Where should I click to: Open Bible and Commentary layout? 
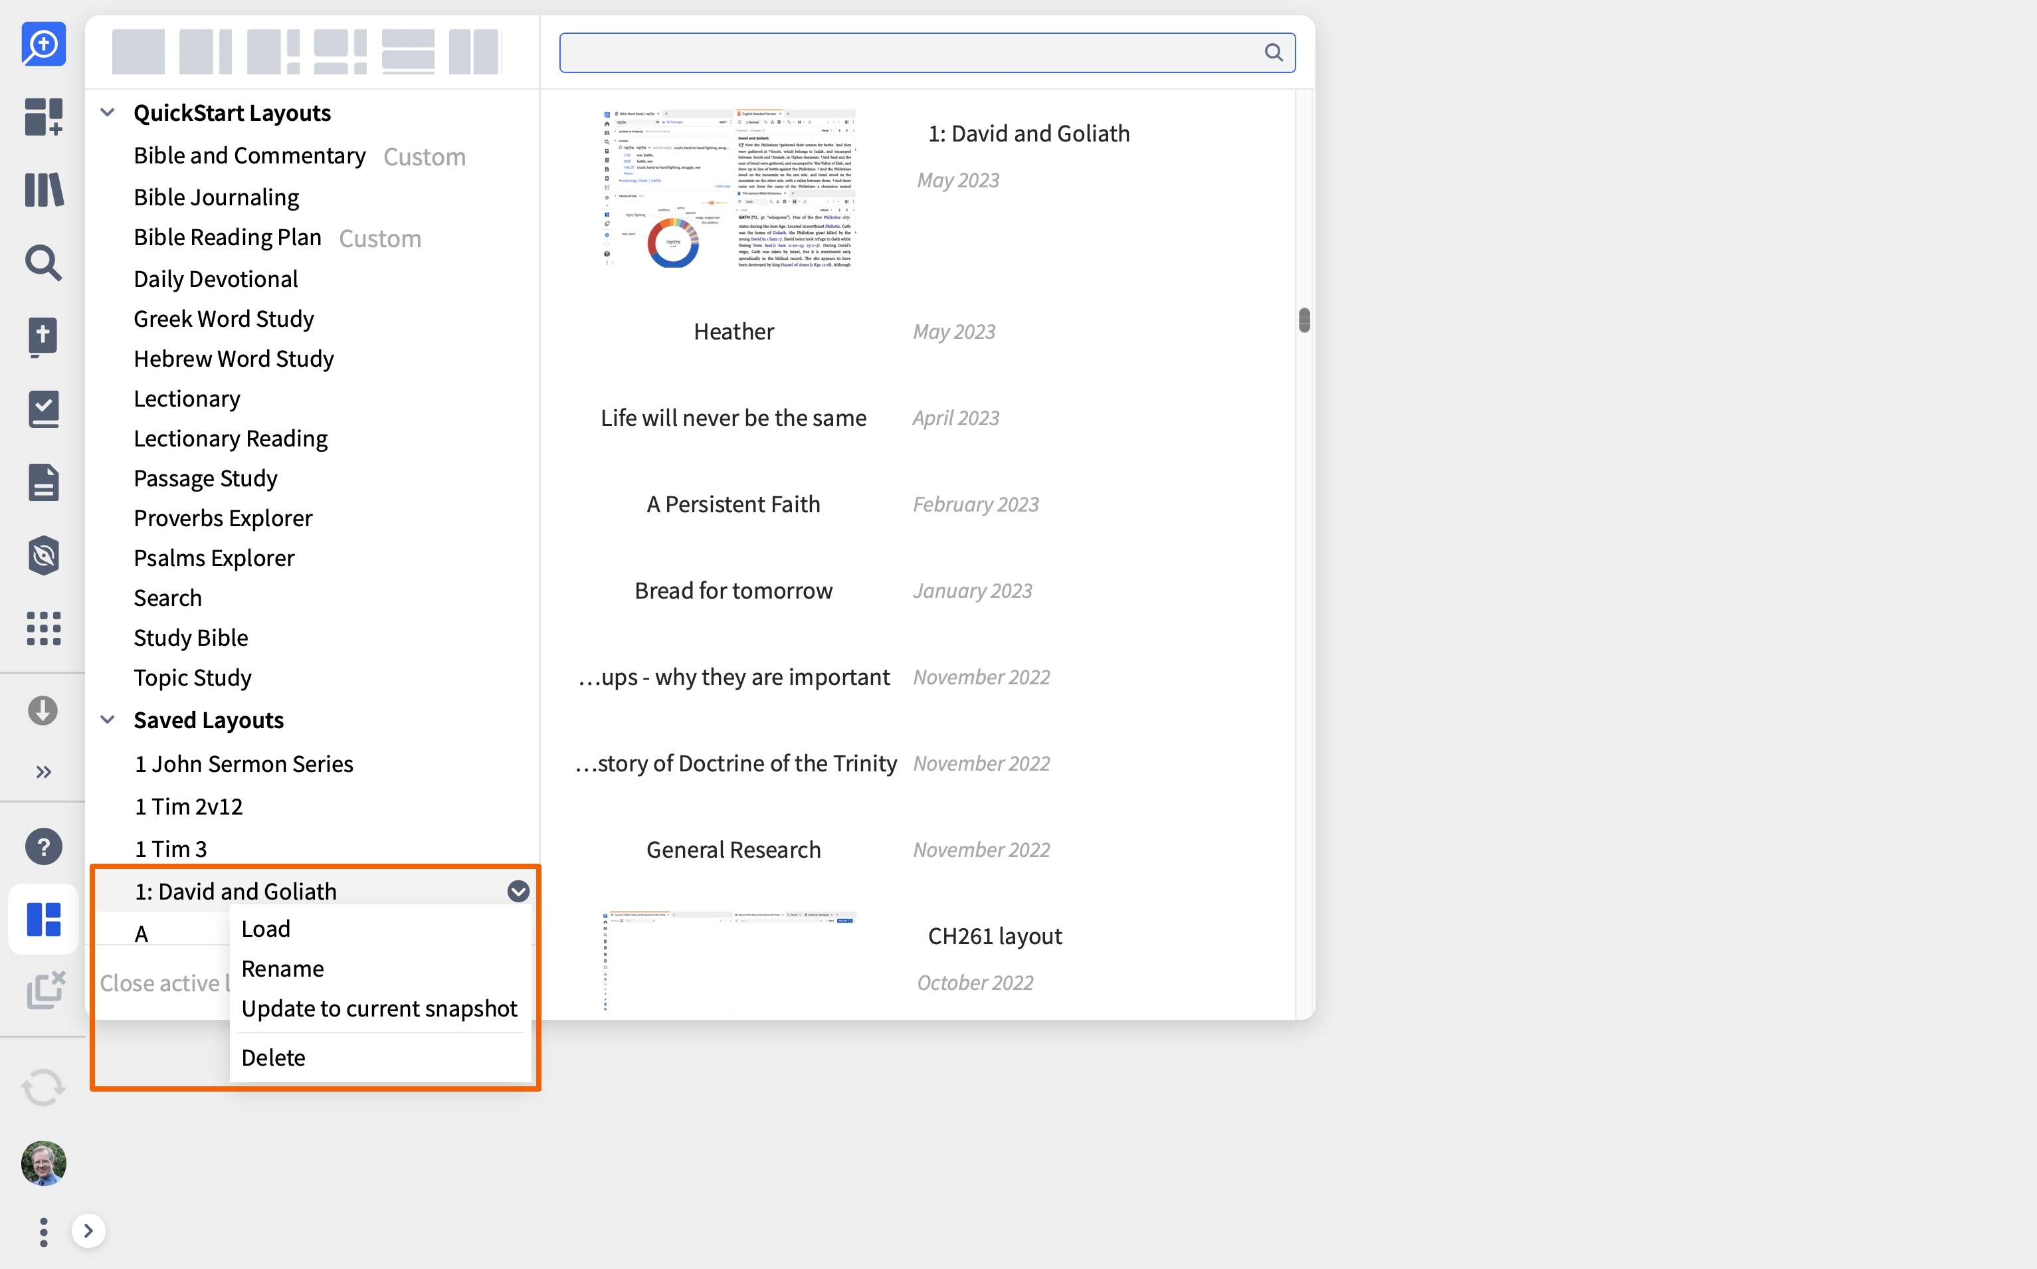click(249, 156)
